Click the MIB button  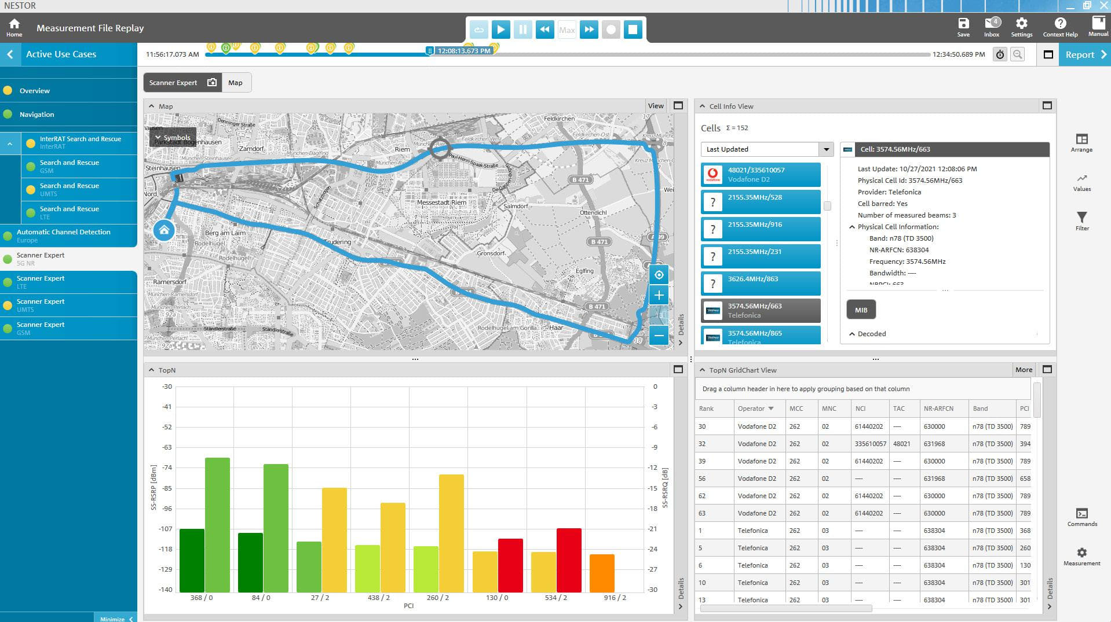[x=861, y=310]
